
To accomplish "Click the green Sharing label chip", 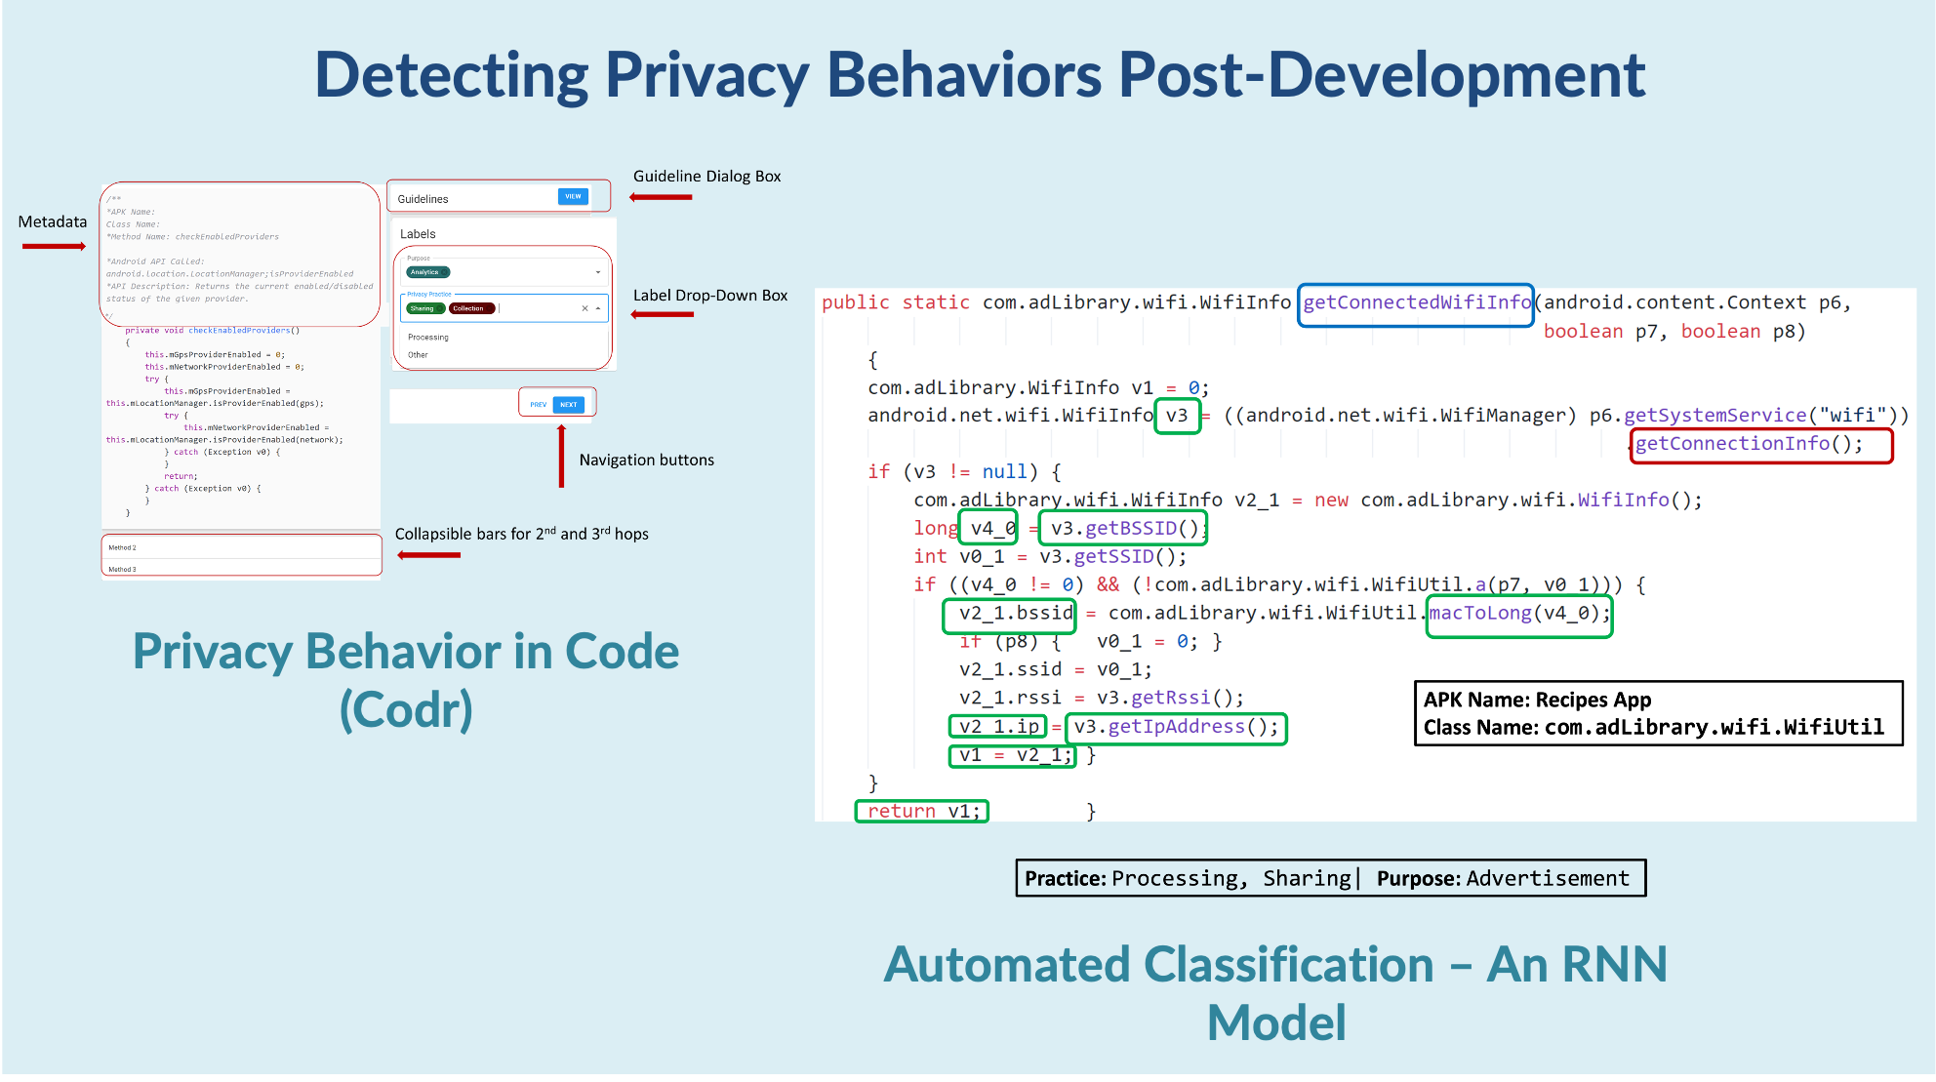I will (x=423, y=308).
